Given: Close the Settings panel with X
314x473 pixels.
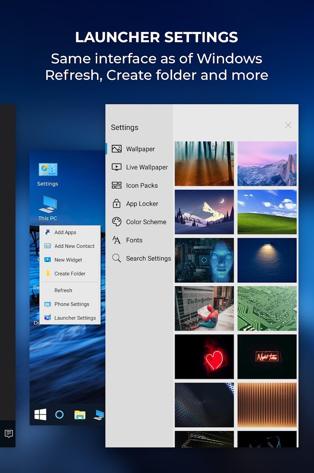Looking at the screenshot, I should (x=288, y=125).
